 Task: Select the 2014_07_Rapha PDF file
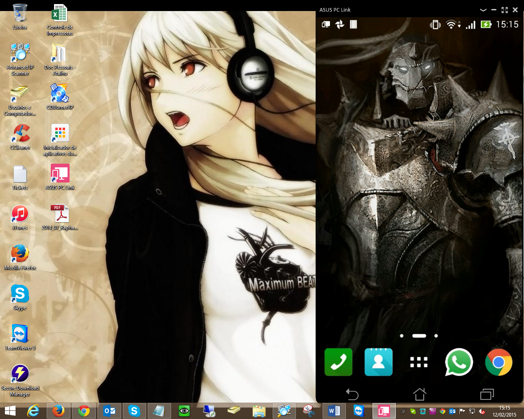(60, 217)
